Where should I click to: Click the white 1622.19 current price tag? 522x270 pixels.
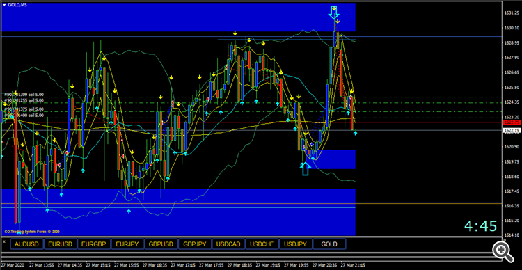point(512,130)
